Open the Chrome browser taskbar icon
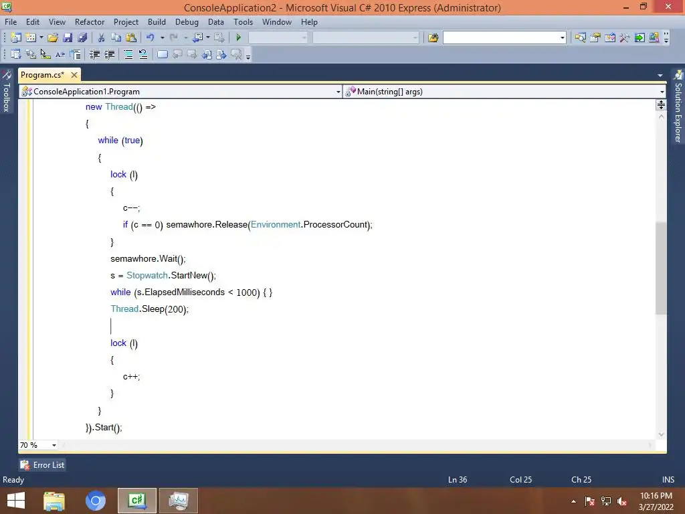This screenshot has width=685, height=514. [96, 501]
